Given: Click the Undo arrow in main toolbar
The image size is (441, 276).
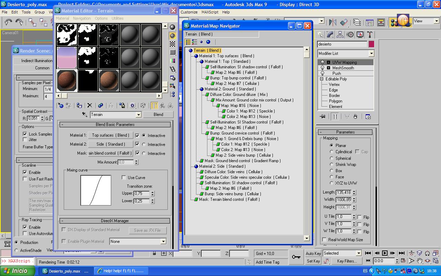Looking at the screenshot, I should [8, 22].
